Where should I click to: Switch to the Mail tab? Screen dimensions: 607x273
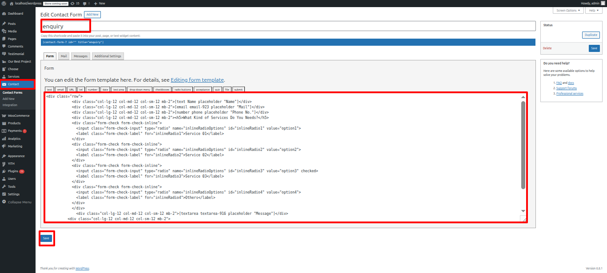pos(64,56)
